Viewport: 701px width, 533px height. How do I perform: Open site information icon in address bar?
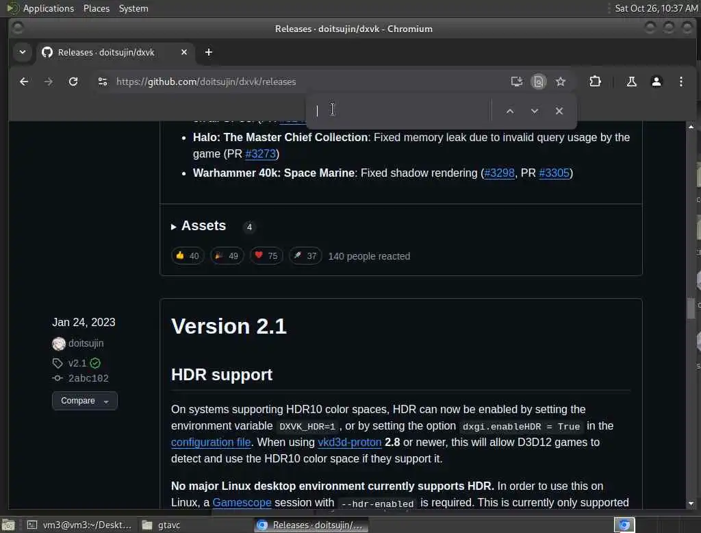103,82
